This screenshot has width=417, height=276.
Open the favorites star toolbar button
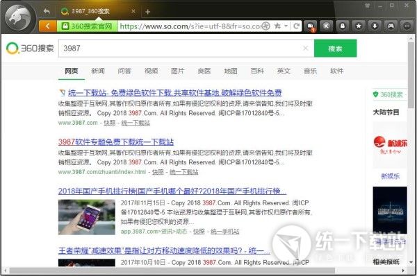click(359, 26)
